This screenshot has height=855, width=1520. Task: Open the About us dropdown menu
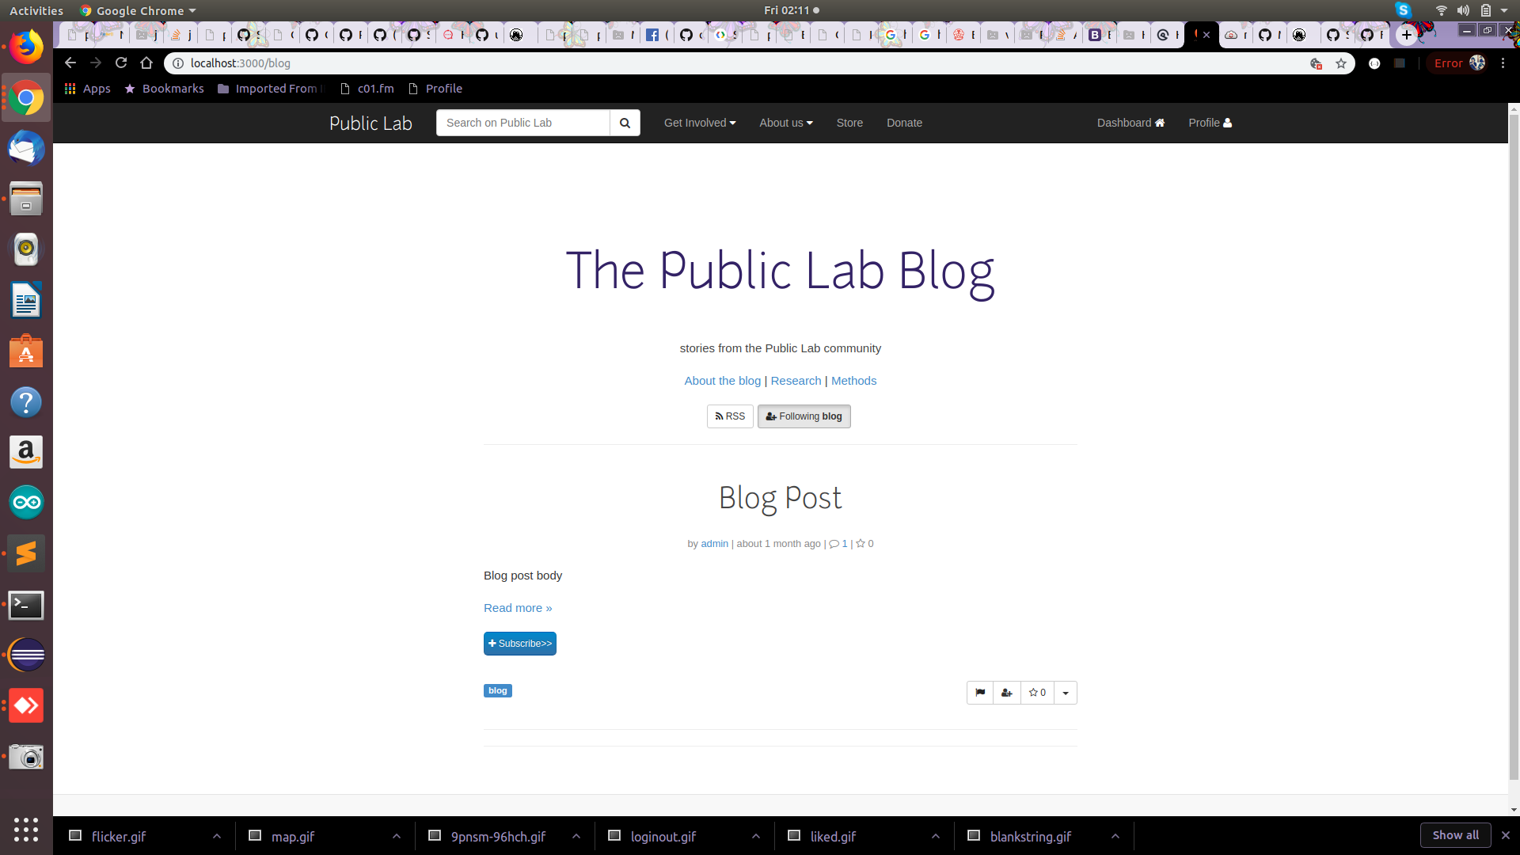tap(786, 123)
